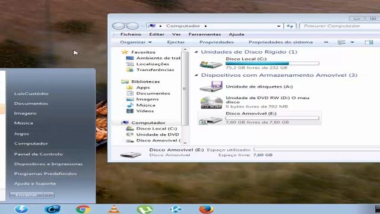Select the DVD RW (D:) drive icon

point(211,102)
